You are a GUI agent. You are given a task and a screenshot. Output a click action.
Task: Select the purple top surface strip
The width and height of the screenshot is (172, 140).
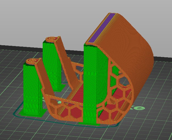pos(102,28)
